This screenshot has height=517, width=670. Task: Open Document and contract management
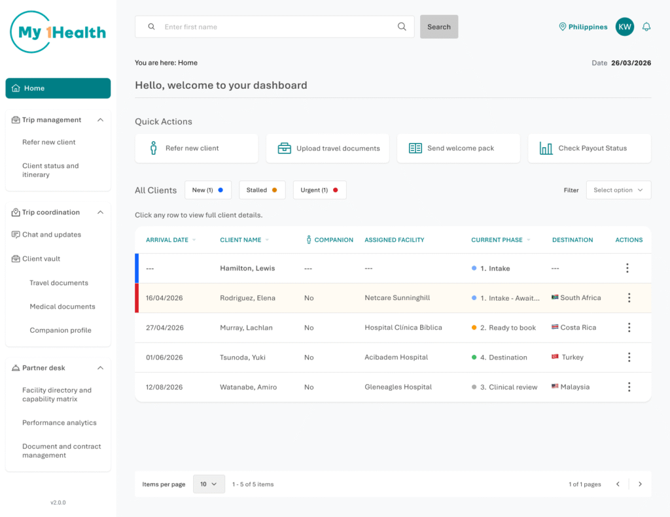click(62, 451)
